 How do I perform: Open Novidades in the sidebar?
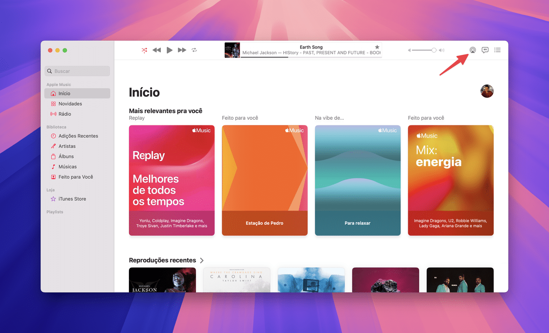(77, 104)
